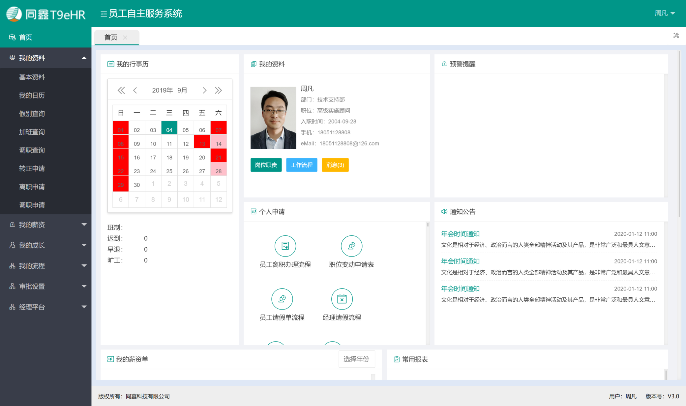Click the 预警提醒 panel bell icon
Screen dimensions: 686x406
(444, 64)
